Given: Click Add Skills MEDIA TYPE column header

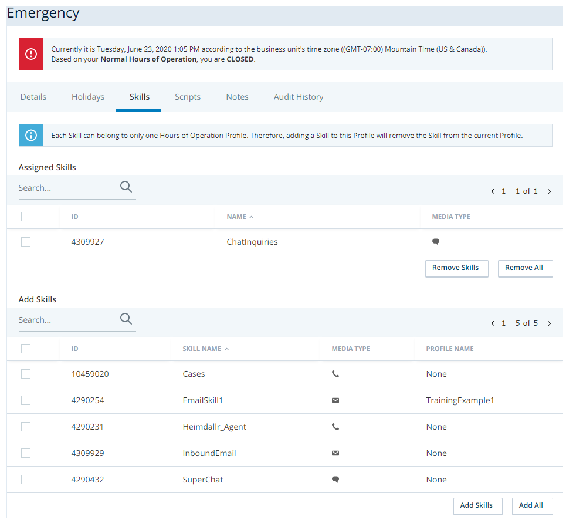Looking at the screenshot, I should point(351,349).
